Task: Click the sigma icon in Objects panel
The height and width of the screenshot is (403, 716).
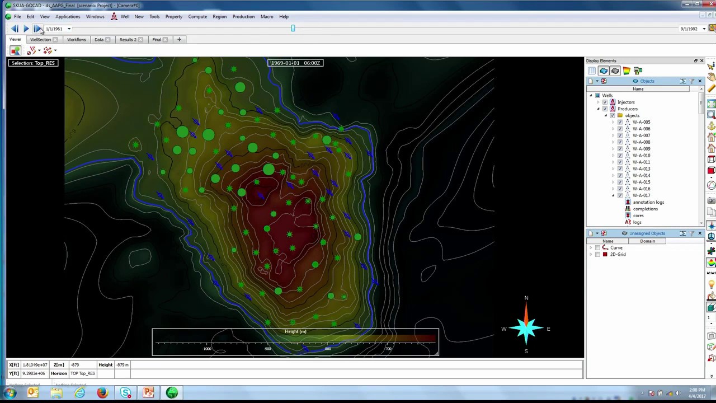Action: 683,82
